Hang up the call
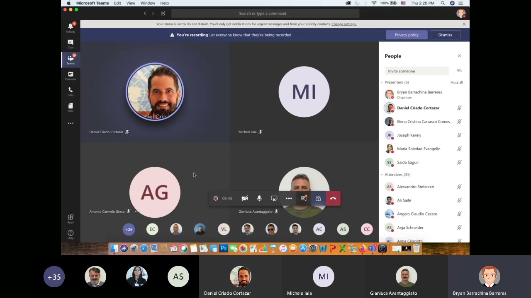Screen dimensions: 531x298 pyautogui.click(x=333, y=199)
